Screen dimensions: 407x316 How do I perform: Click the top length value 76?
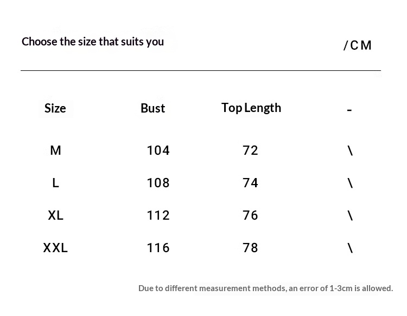pyautogui.click(x=250, y=215)
